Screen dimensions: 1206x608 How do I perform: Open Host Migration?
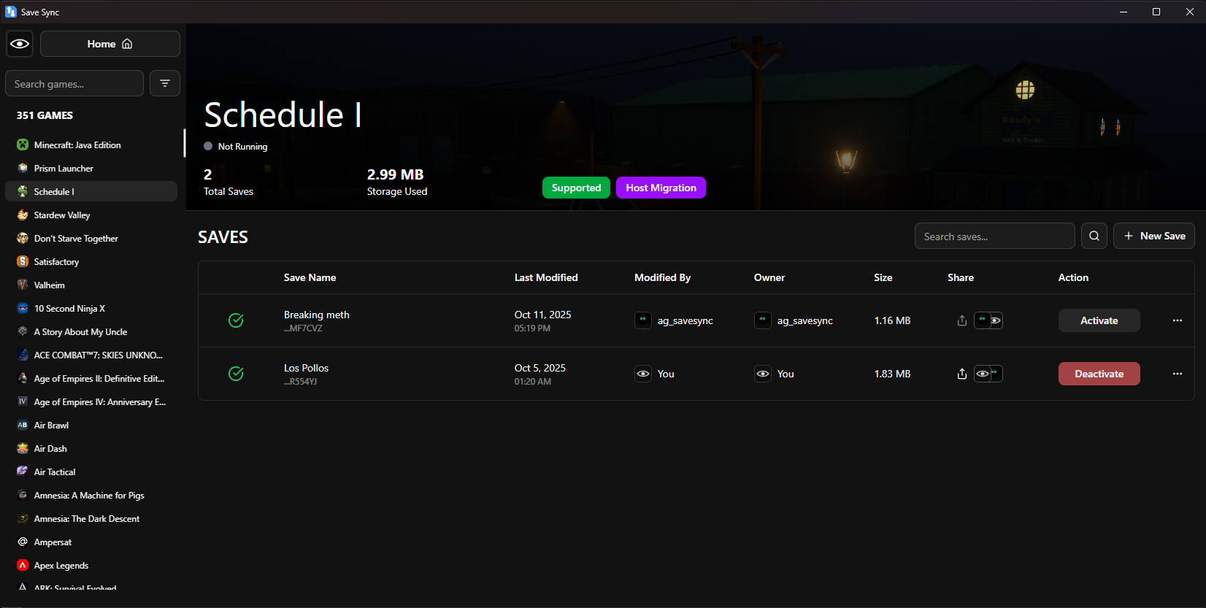click(x=661, y=188)
